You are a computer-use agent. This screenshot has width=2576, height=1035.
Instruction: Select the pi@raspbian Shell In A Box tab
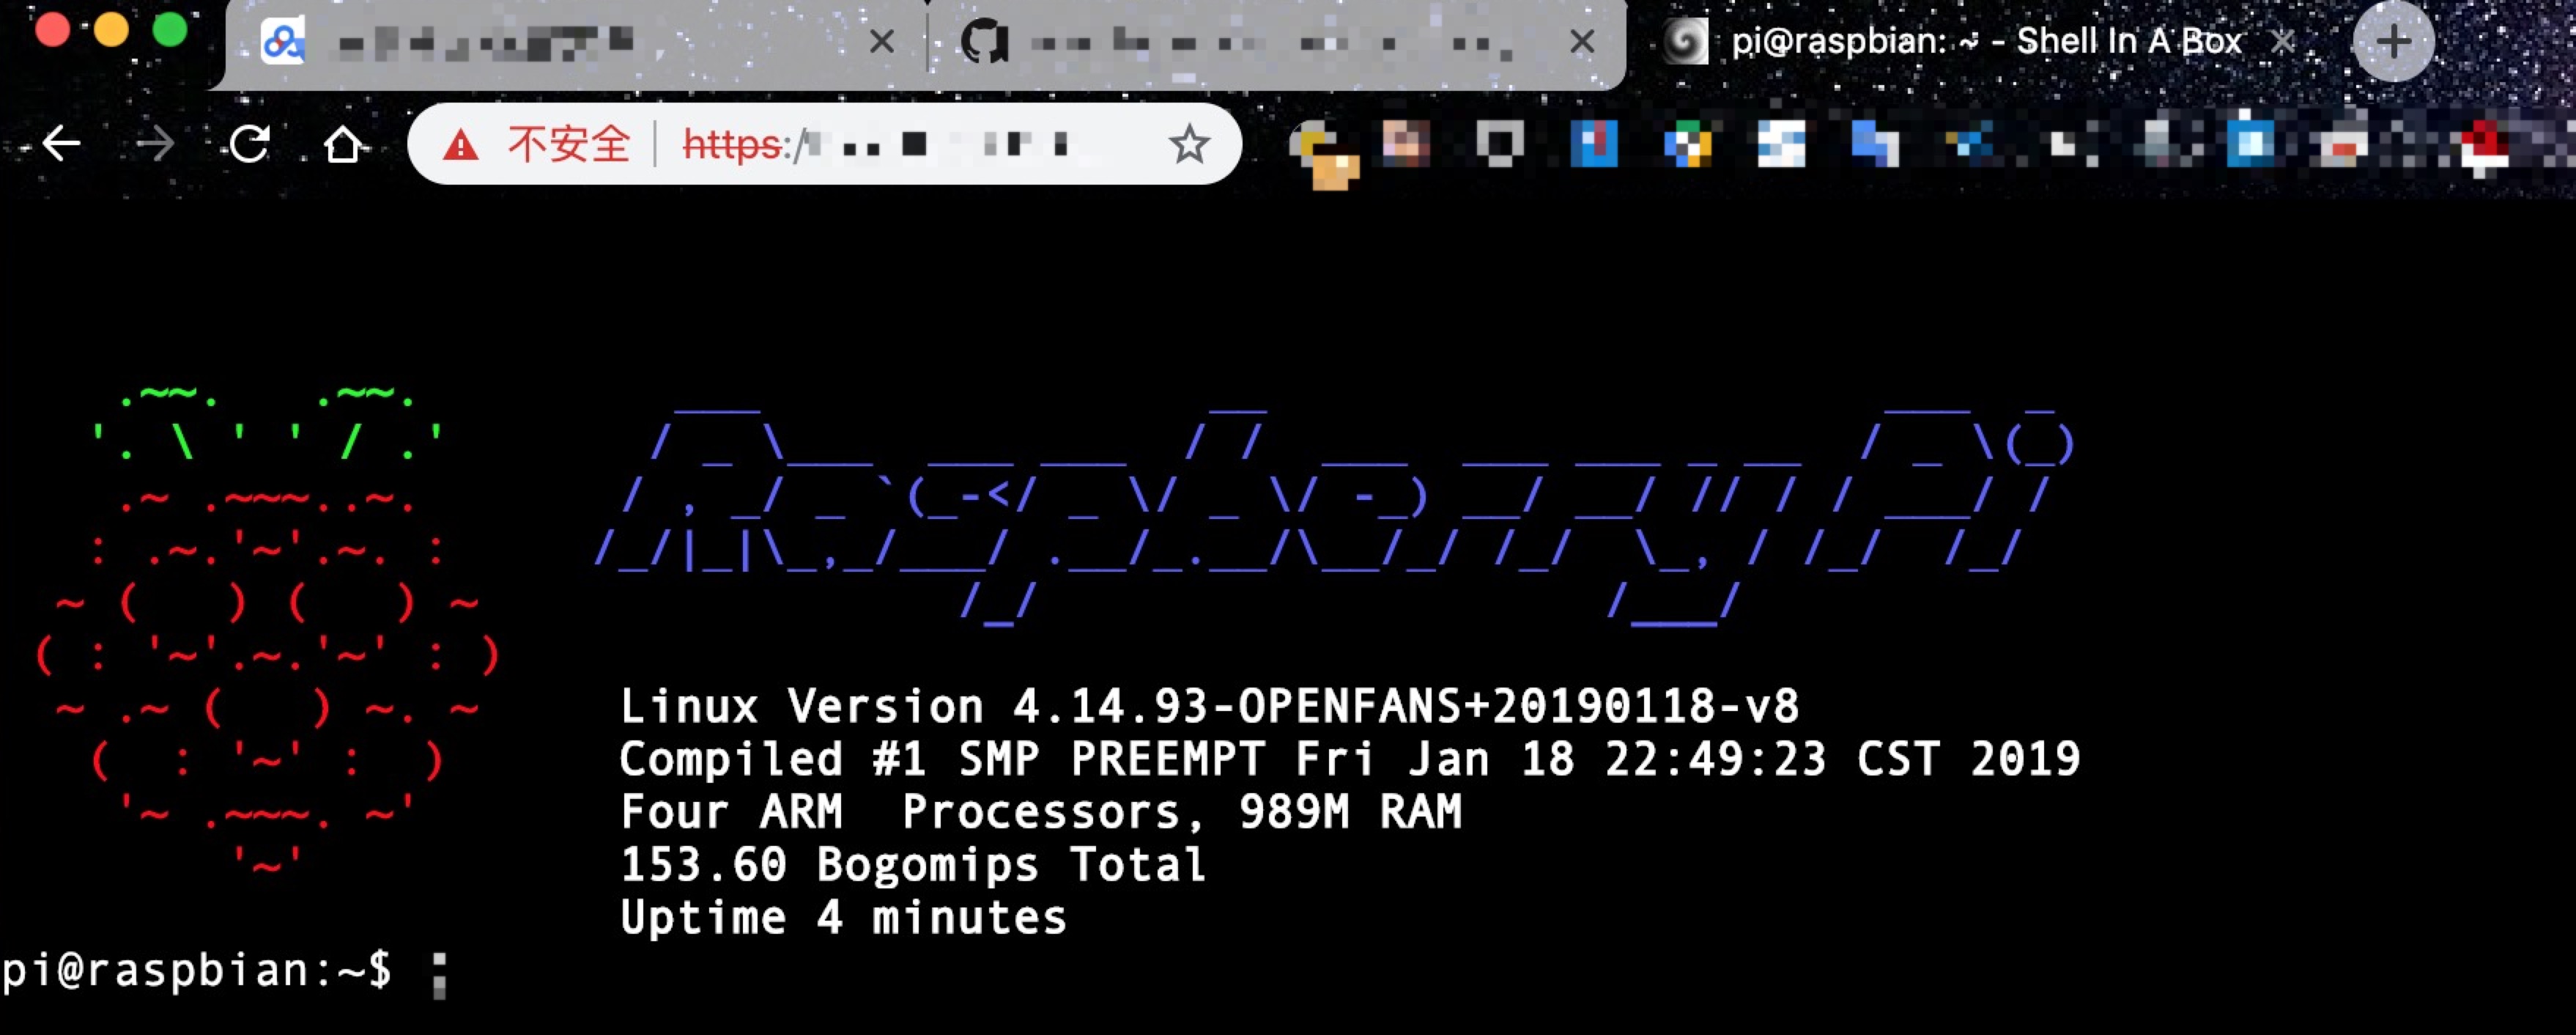pyautogui.click(x=1980, y=42)
